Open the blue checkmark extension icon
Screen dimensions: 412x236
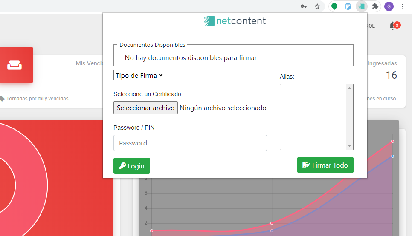point(348,6)
